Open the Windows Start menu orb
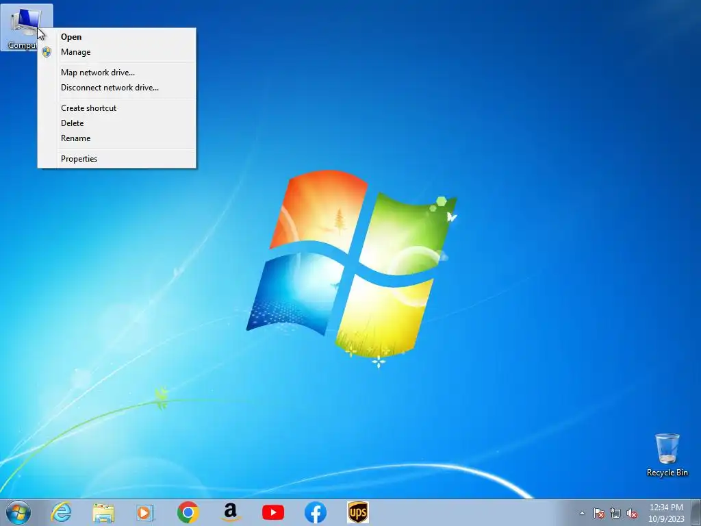Viewport: 701px width, 526px height. pyautogui.click(x=18, y=512)
